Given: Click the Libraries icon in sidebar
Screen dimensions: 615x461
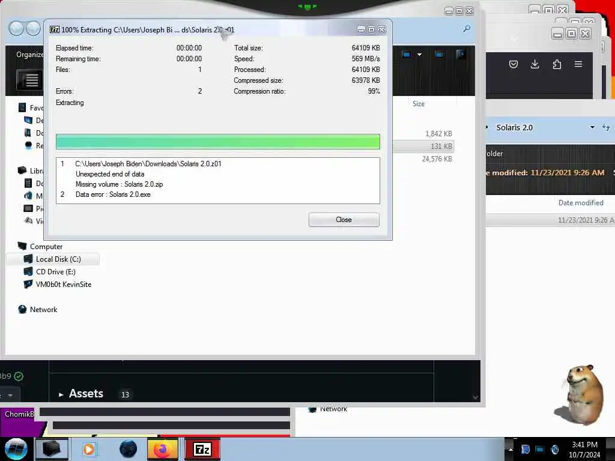Looking at the screenshot, I should 22,170.
